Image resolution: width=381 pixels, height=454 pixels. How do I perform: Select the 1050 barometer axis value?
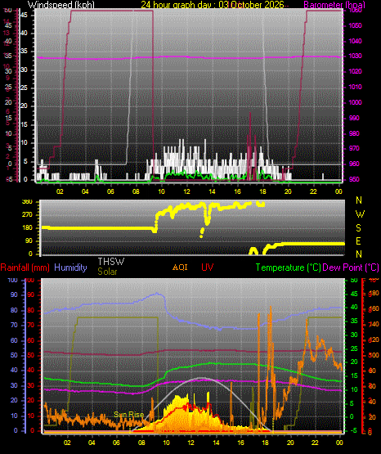pyautogui.click(x=356, y=26)
